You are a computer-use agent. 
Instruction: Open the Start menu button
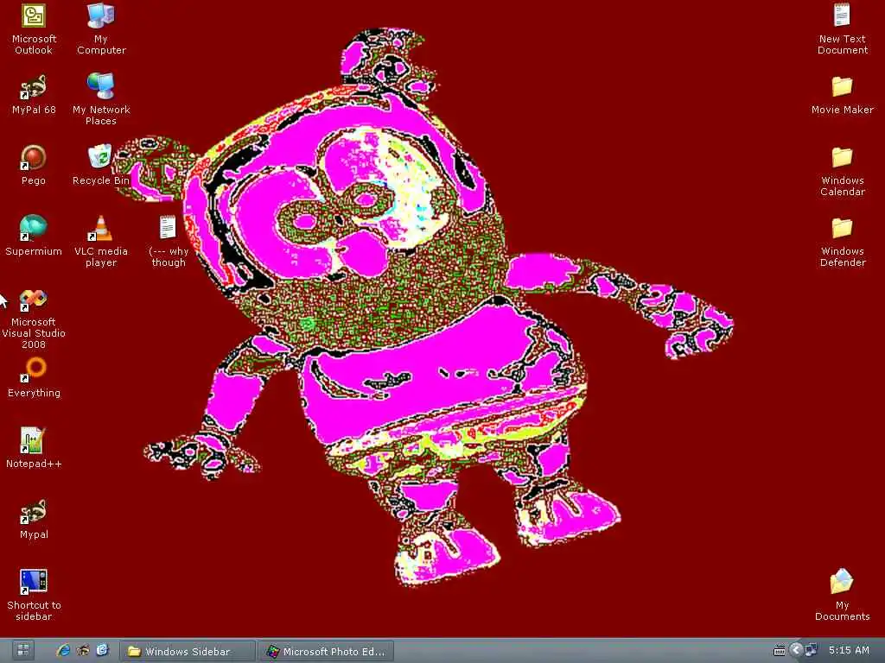22,651
